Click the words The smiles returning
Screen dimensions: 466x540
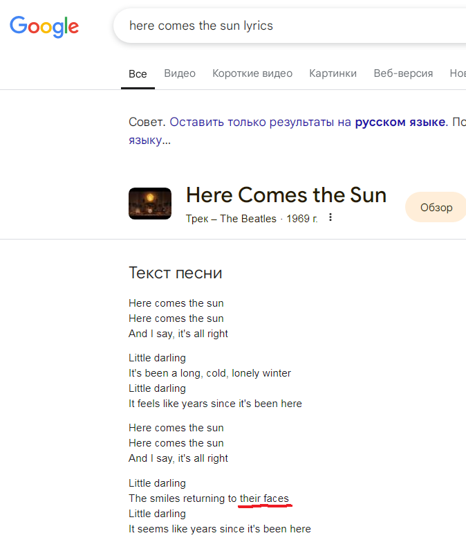[177, 498]
